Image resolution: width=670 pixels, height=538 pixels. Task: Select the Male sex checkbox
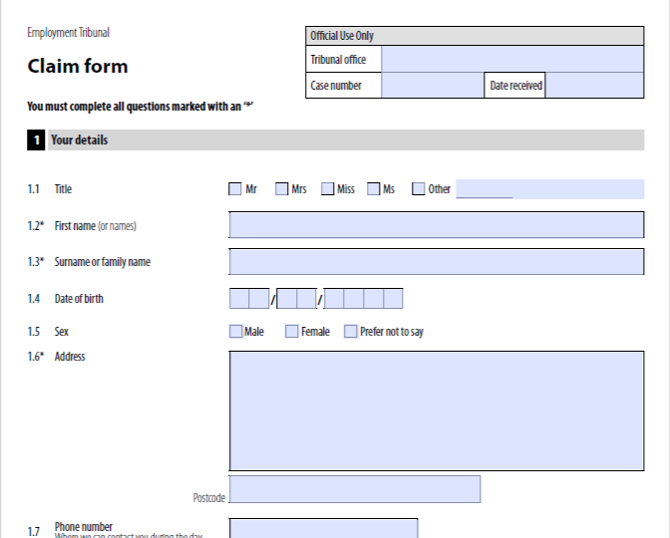(x=236, y=332)
